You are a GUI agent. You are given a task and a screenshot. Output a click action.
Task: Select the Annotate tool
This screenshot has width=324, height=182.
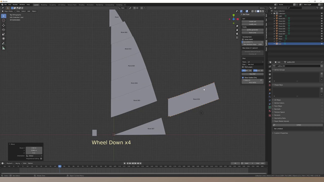4,43
